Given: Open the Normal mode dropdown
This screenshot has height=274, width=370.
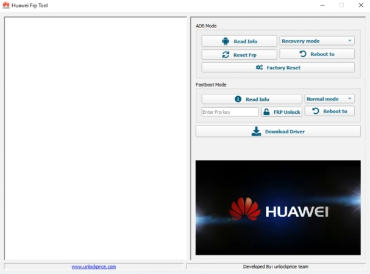Looking at the screenshot, I should 329,99.
